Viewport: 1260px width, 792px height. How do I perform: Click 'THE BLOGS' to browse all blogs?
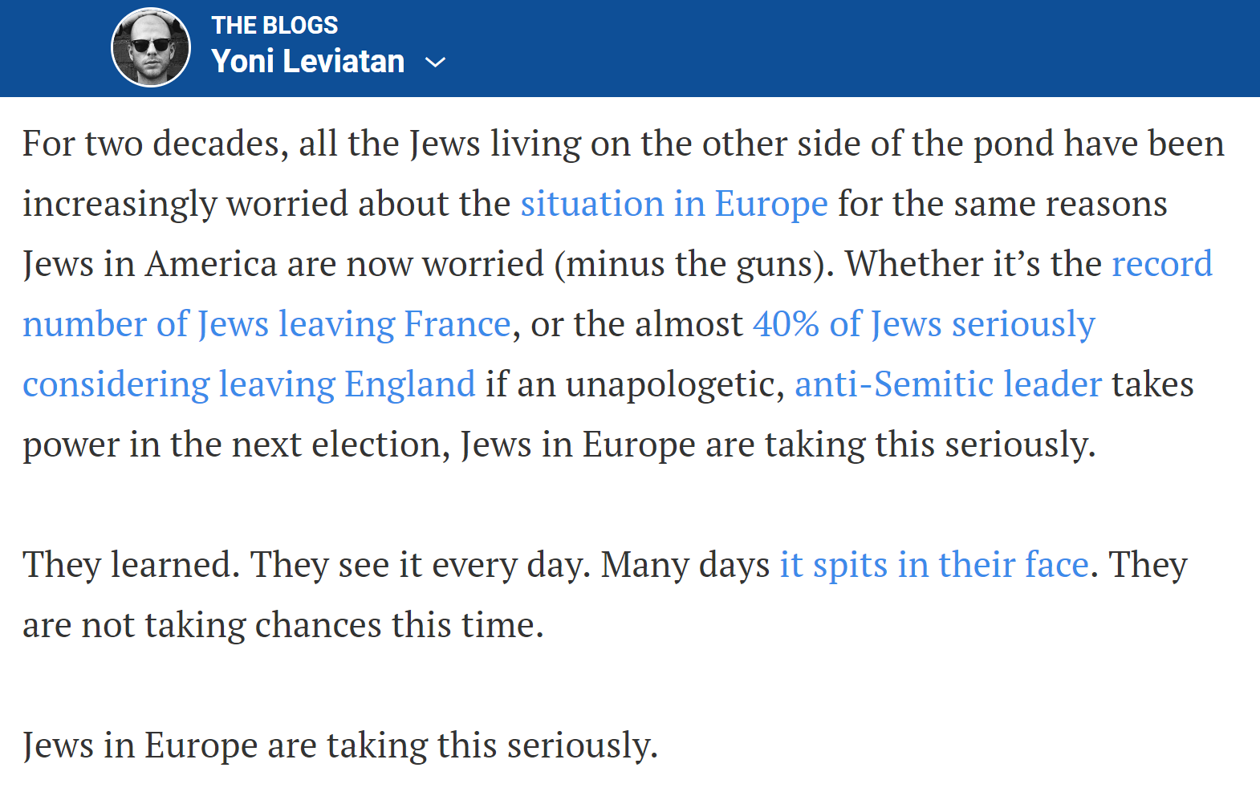274,24
